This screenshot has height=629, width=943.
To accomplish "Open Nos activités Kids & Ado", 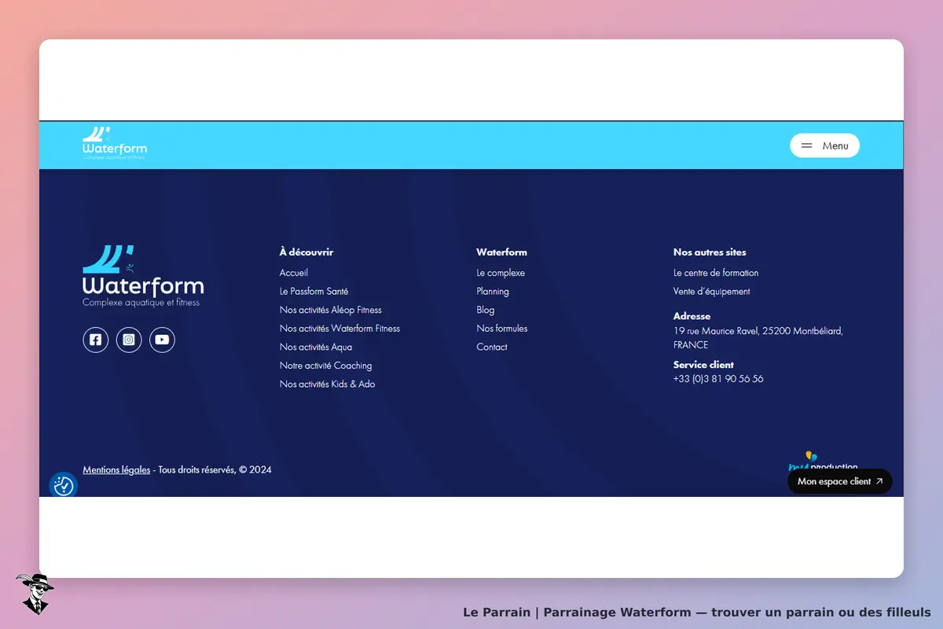I will [x=328, y=384].
